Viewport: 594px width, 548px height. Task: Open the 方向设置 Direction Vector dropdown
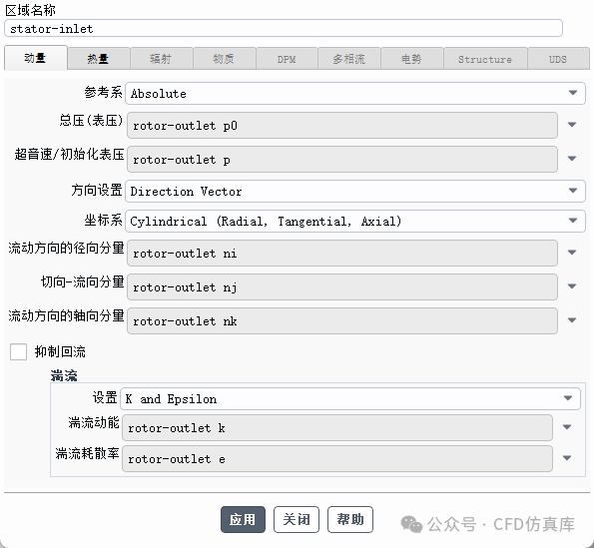pyautogui.click(x=355, y=191)
